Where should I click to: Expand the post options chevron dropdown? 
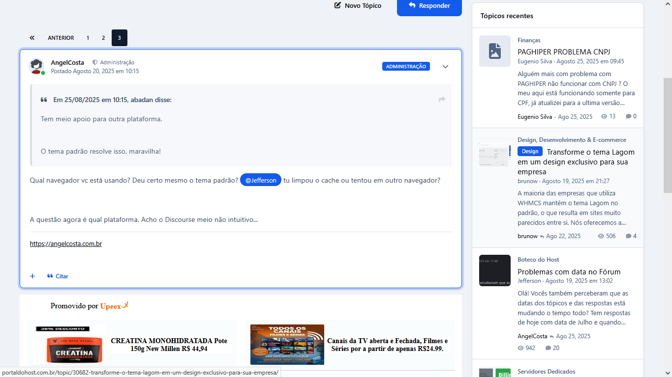[445, 67]
